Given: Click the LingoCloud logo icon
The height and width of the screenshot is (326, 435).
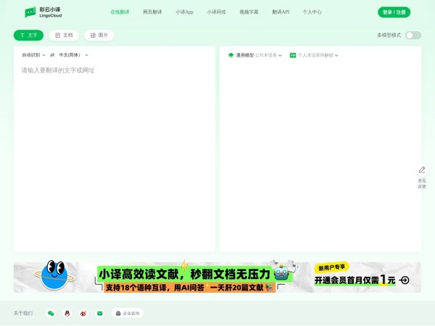Looking at the screenshot, I should (30, 12).
